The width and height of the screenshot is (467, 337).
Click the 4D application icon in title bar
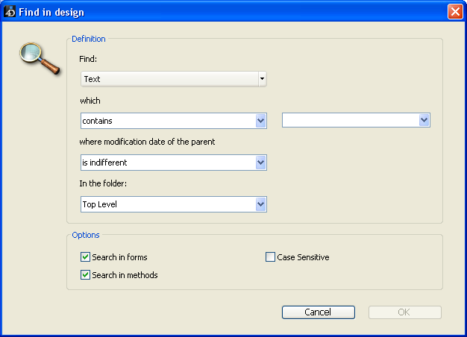[10, 12]
